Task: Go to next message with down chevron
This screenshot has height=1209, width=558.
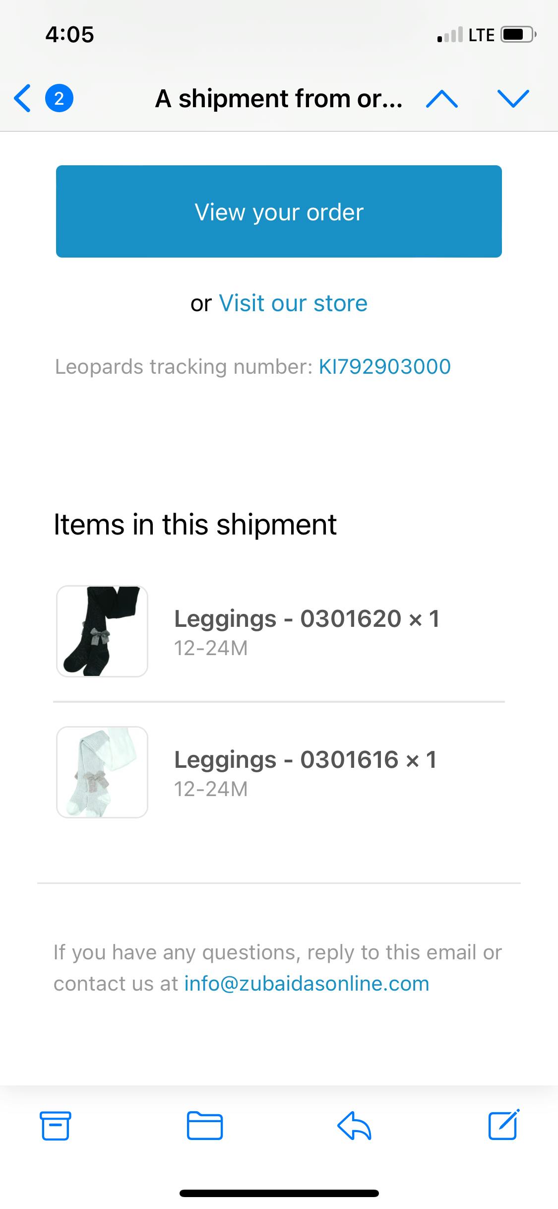Action: [x=513, y=98]
